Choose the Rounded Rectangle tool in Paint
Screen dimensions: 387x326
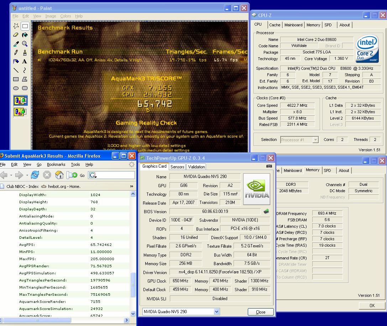(25, 88)
